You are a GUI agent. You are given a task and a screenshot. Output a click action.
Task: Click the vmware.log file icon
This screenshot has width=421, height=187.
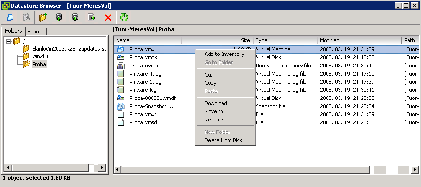coord(121,90)
